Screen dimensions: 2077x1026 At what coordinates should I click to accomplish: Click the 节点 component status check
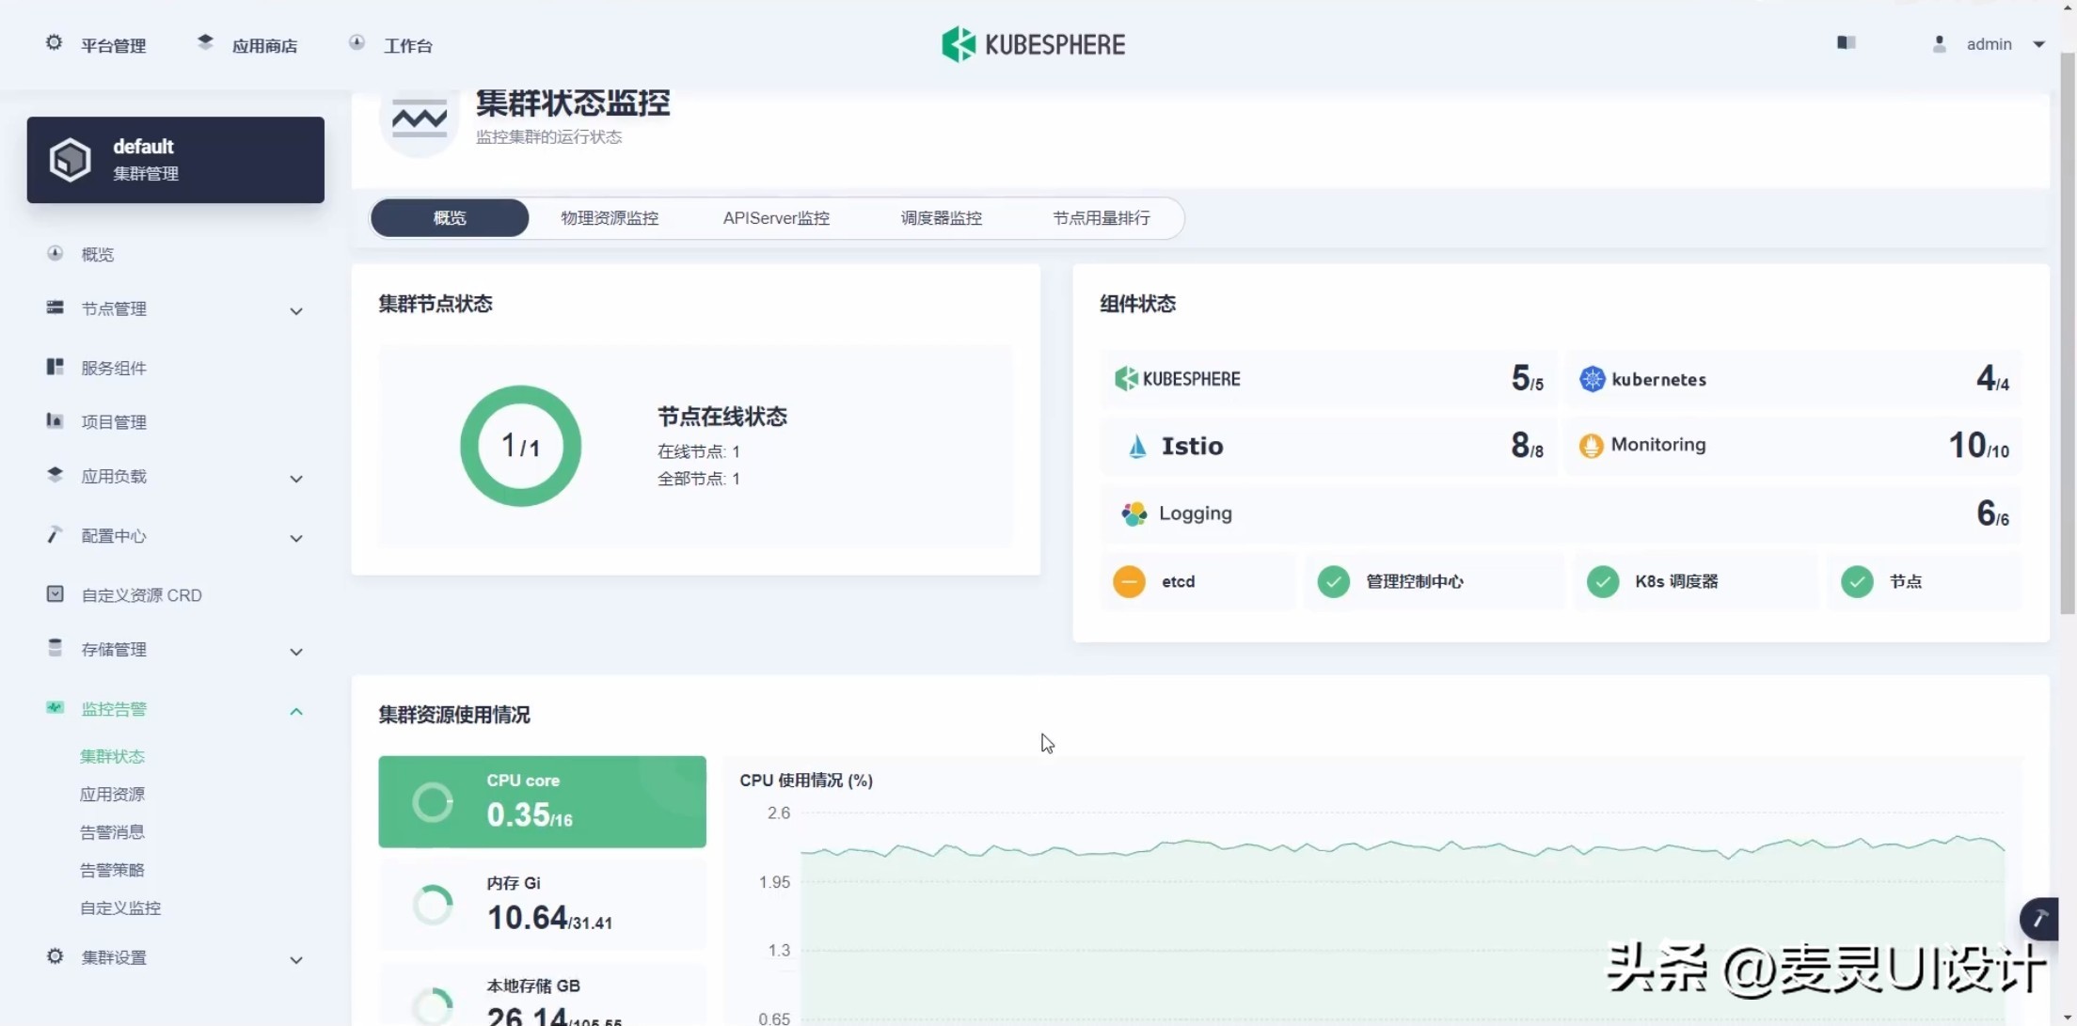(x=1858, y=582)
